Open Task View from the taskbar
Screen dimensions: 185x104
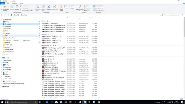pyautogui.click(x=40, y=102)
